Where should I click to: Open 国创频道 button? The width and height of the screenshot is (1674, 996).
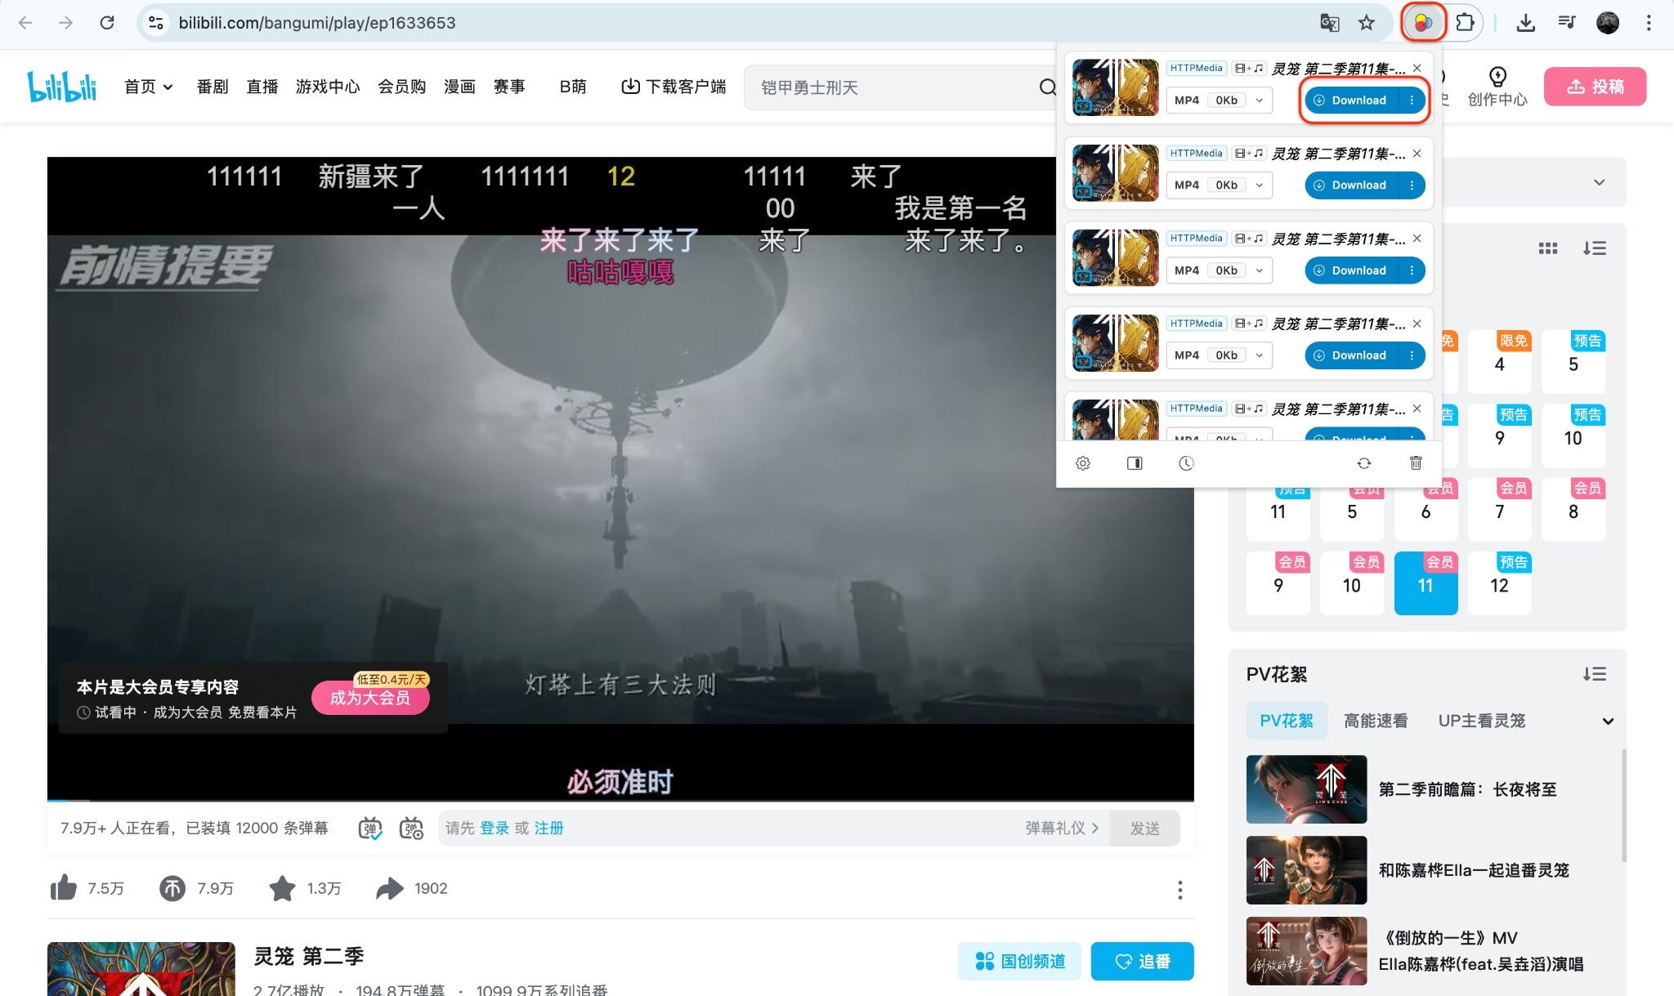pyautogui.click(x=1020, y=961)
